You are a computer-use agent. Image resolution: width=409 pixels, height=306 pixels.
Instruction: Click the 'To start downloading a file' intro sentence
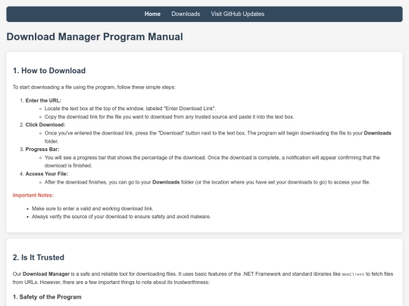pyautogui.click(x=94, y=87)
